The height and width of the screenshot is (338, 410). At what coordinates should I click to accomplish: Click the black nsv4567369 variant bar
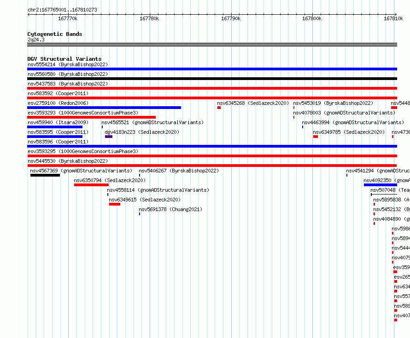pos(45,175)
